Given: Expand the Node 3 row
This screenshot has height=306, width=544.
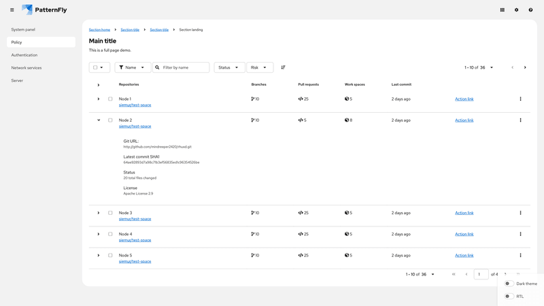Looking at the screenshot, I should (99, 213).
